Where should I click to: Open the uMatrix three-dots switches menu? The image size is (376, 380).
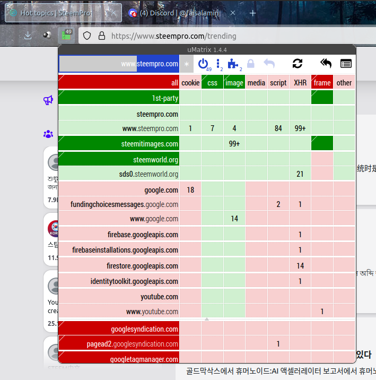point(218,64)
